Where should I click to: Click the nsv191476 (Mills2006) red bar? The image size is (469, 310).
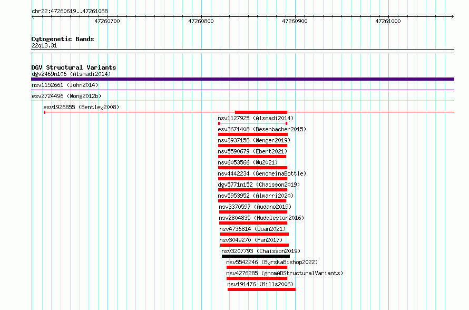click(261, 289)
